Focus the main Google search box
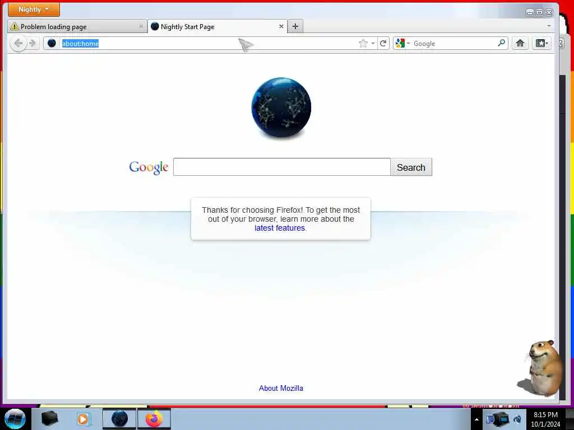 282,167
